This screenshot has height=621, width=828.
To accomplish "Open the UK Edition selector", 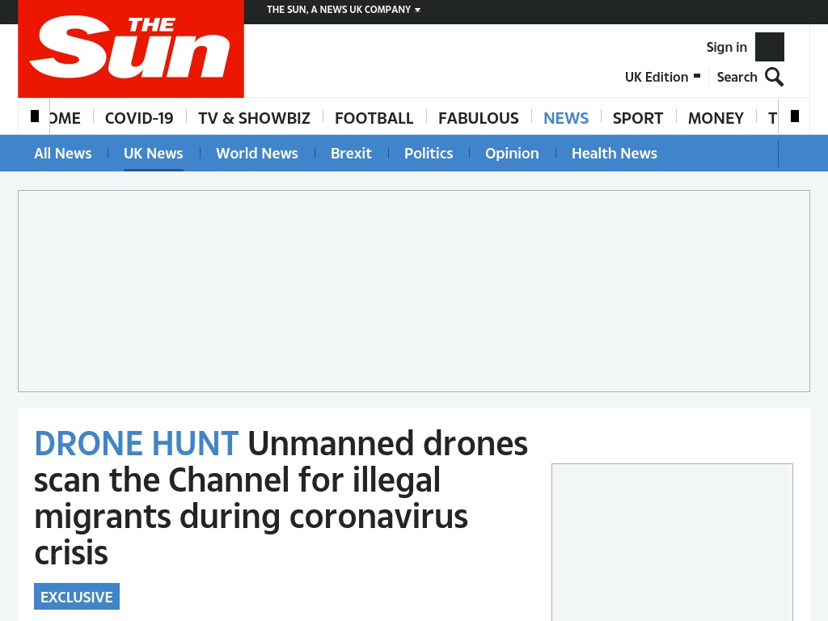I will tap(662, 77).
